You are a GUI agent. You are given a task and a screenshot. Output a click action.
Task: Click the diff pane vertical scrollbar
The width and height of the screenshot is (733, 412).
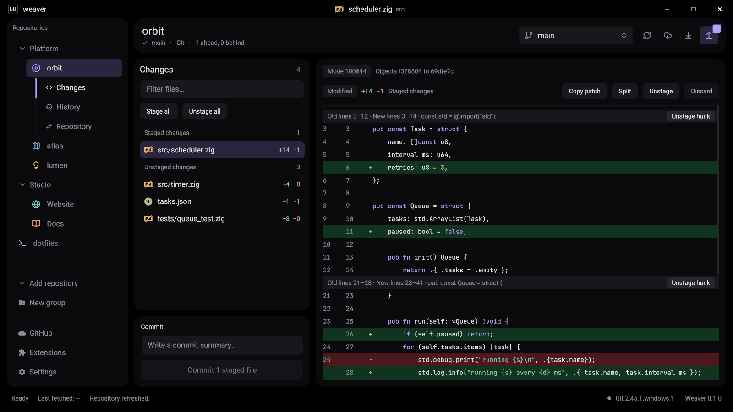(x=717, y=190)
